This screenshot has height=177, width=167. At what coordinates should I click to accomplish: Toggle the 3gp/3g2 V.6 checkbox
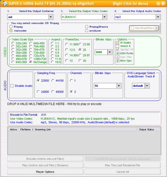pos(117,49)
